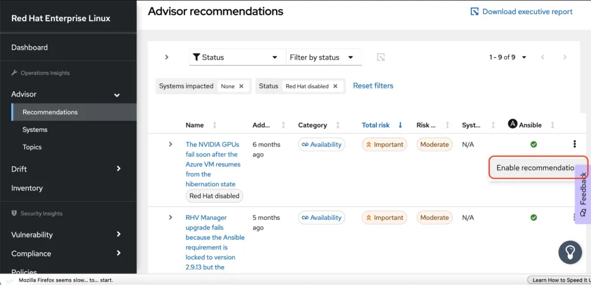Click the Name column sort icon
Image resolution: width=591 pixels, height=285 pixels.
215,125
